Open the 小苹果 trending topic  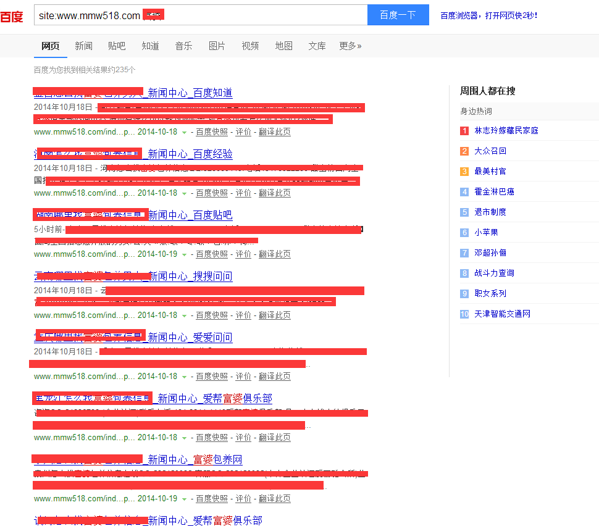click(488, 232)
